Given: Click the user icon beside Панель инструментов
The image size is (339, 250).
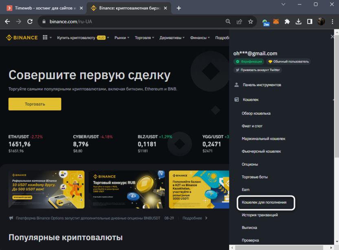Looking at the screenshot, I should [237, 85].
